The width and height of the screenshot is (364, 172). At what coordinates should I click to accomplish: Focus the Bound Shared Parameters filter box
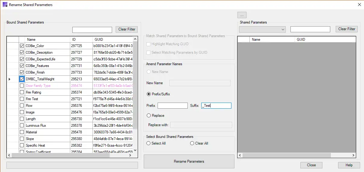[92, 30]
